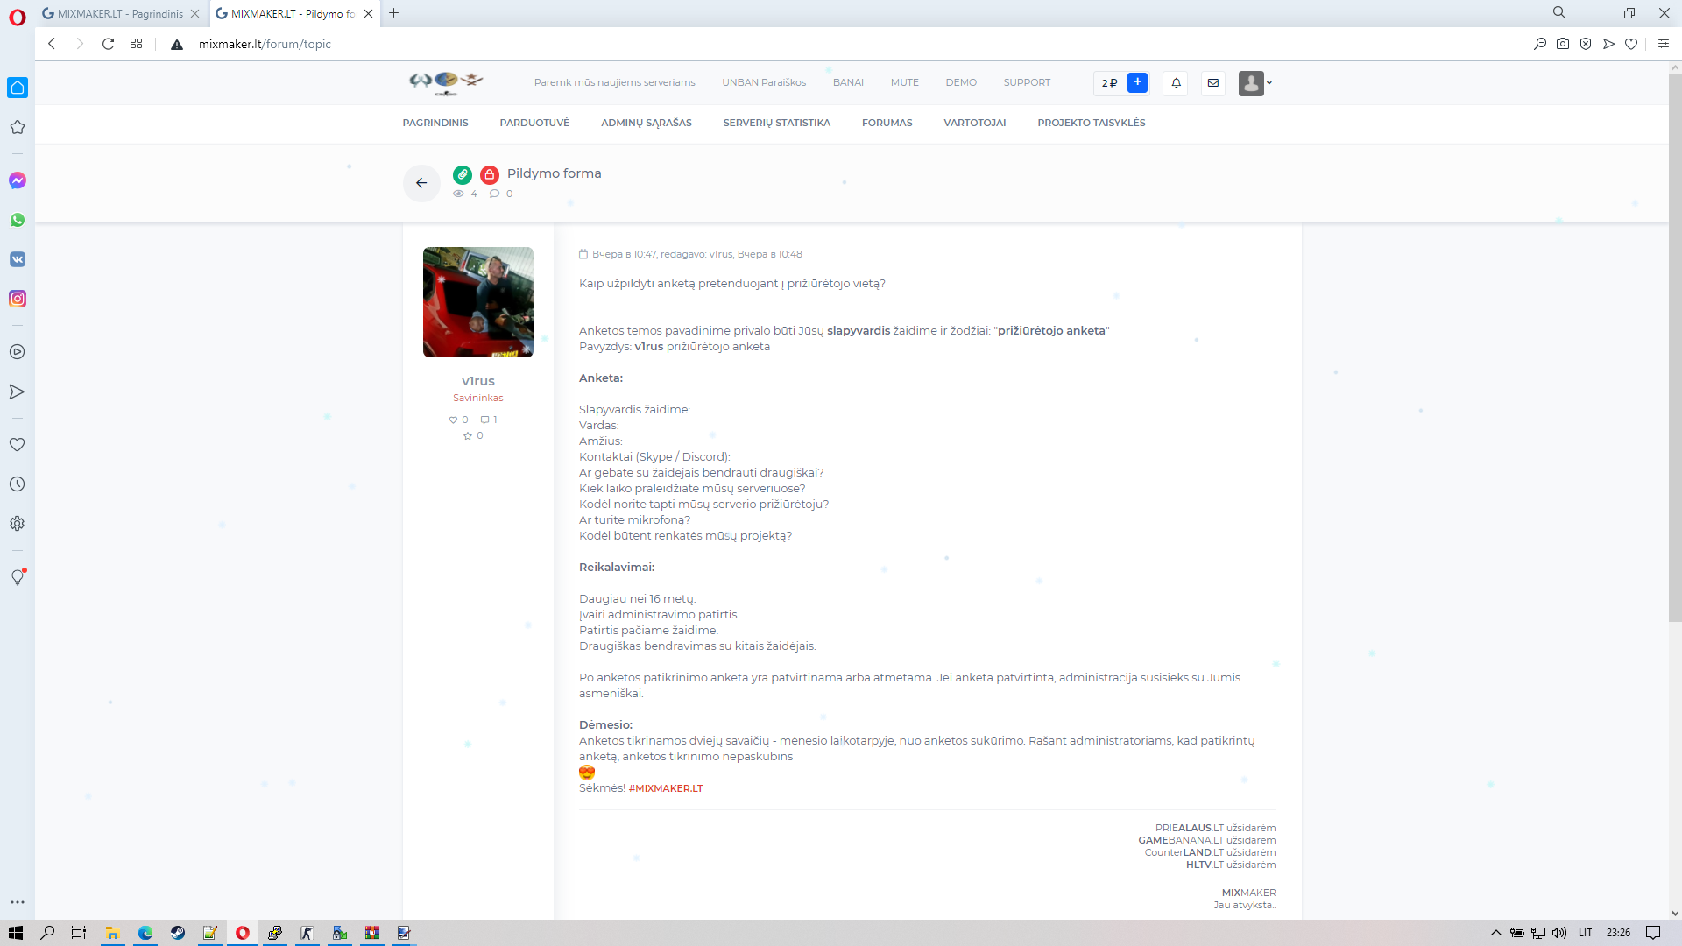Click the blue plus add balance button
Viewport: 1682px width, 946px height.
point(1137,82)
